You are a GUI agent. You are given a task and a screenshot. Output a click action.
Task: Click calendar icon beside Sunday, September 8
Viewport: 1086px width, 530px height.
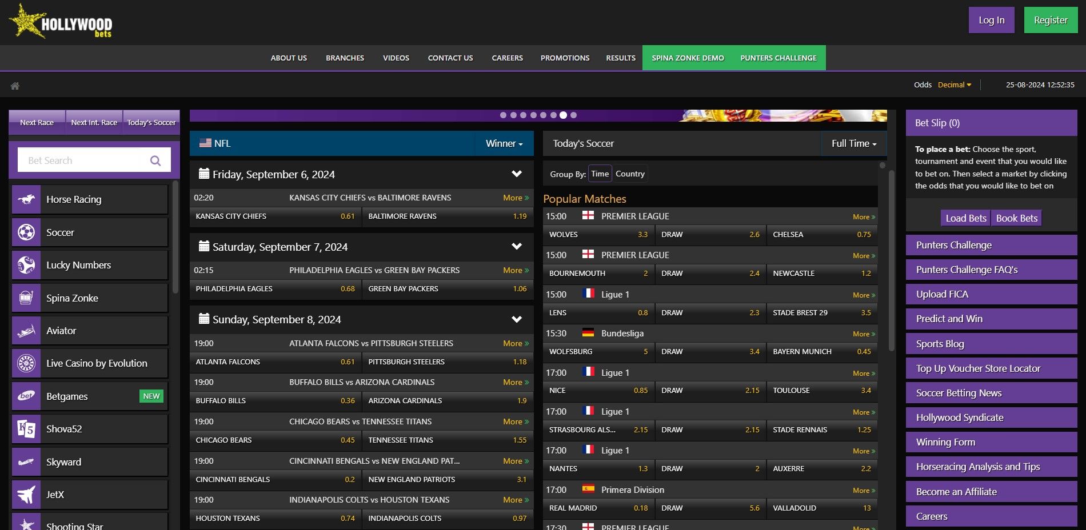[203, 318]
